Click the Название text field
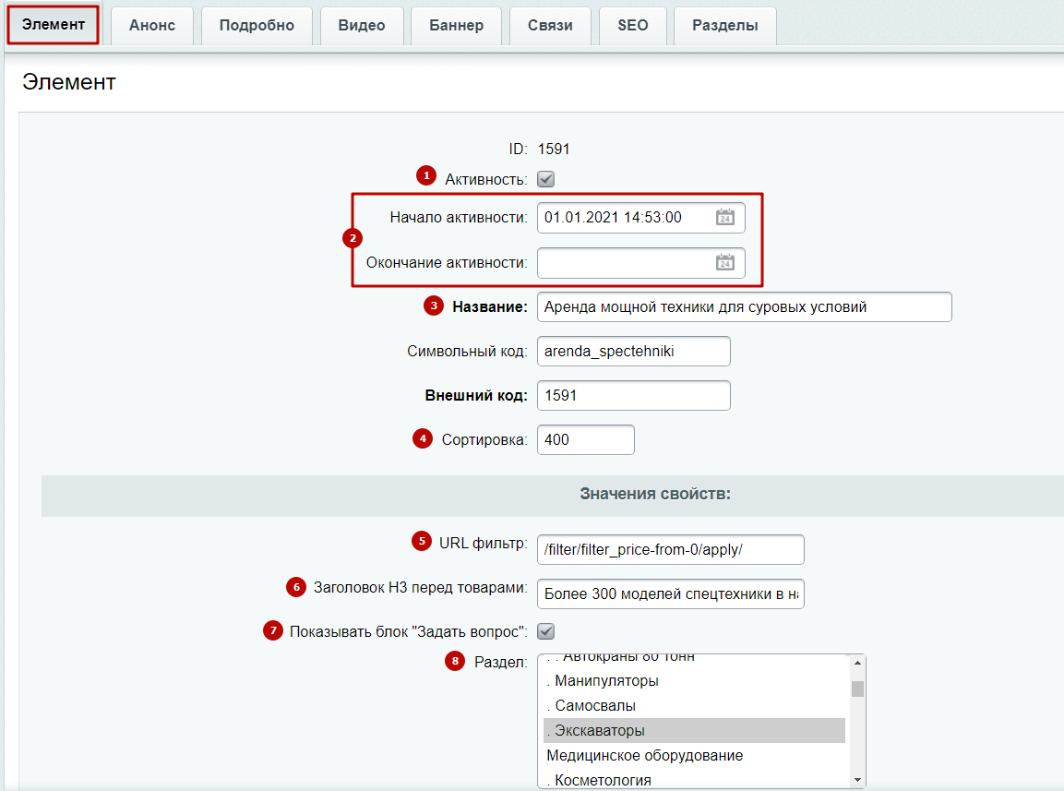This screenshot has width=1064, height=791. (x=743, y=307)
